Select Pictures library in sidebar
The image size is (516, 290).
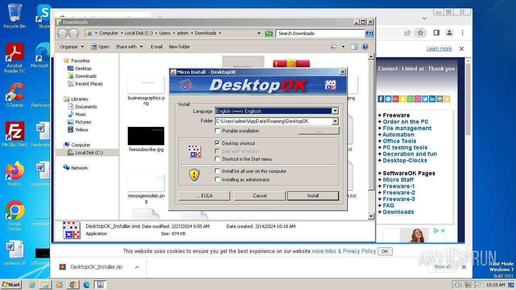click(x=83, y=122)
